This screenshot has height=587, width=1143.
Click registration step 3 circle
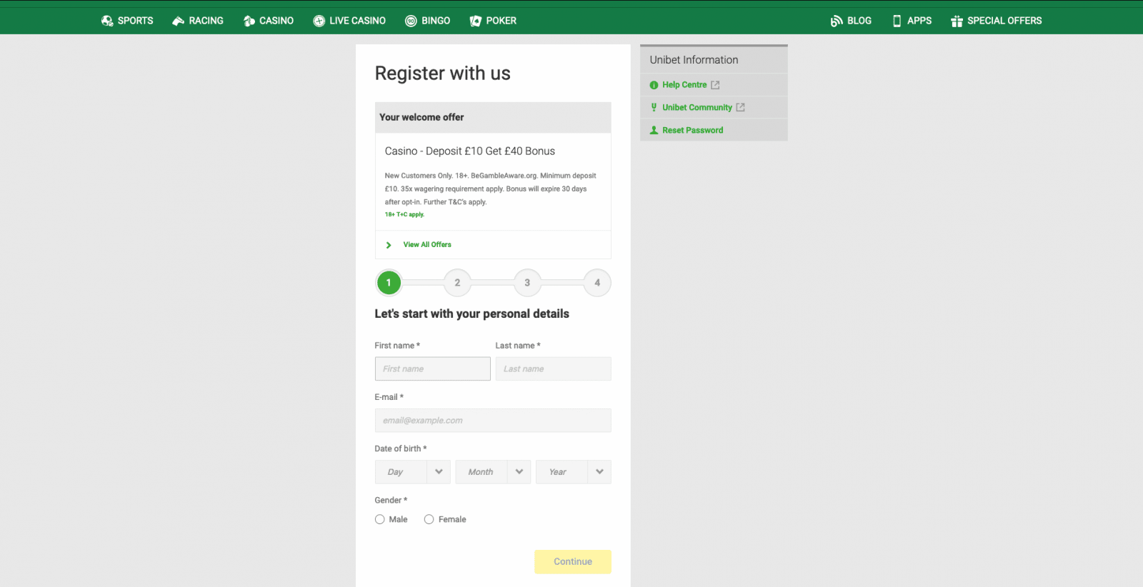[x=527, y=283]
